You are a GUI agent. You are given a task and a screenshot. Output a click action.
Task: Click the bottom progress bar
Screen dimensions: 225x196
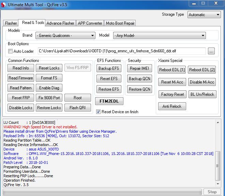click(x=102, y=192)
